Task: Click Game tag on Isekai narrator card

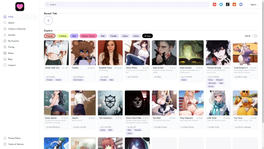Action: (x=184, y=80)
